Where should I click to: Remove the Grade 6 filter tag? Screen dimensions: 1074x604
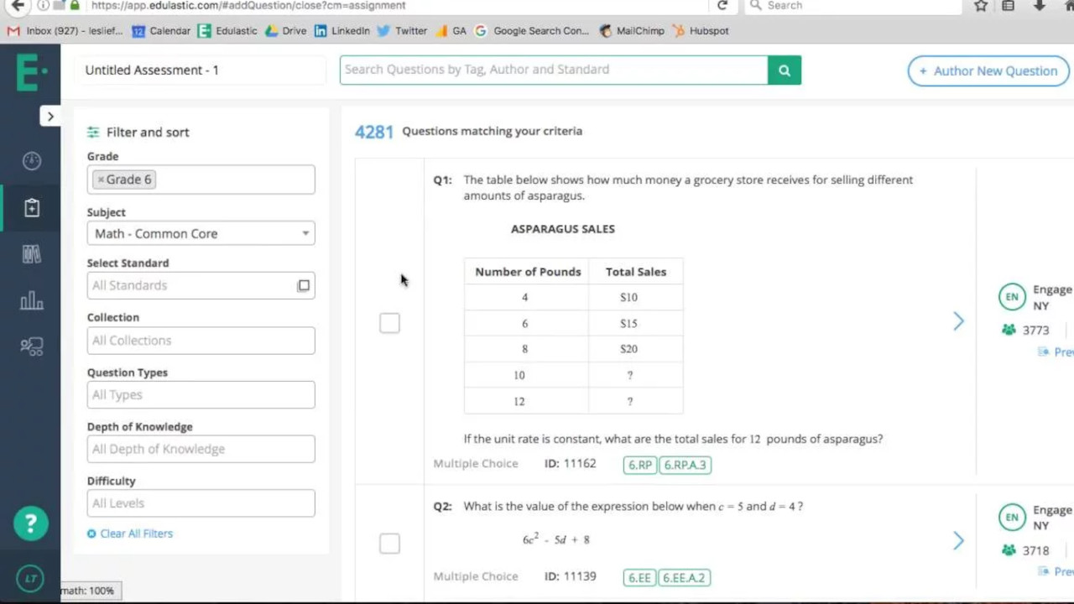[101, 180]
